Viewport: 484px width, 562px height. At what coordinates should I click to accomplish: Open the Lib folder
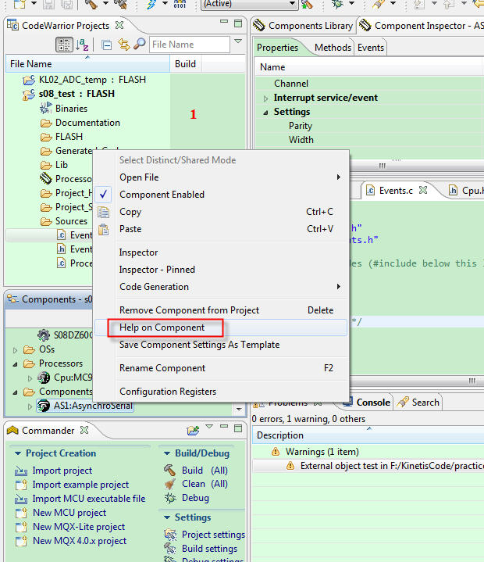61,165
